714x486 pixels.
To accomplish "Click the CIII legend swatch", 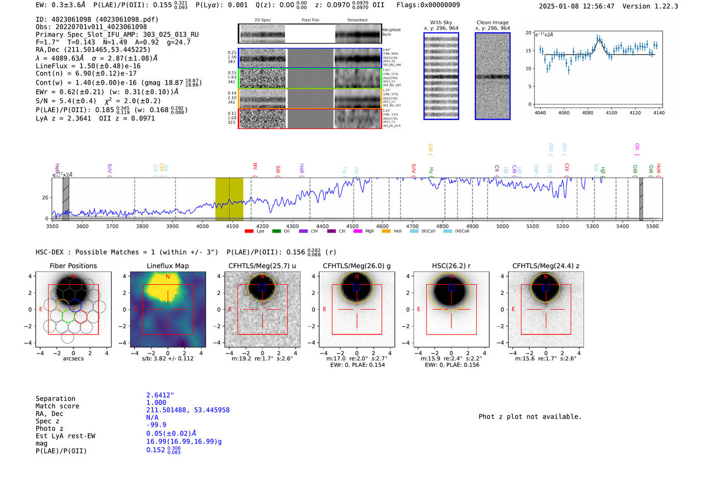I will [x=331, y=232].
